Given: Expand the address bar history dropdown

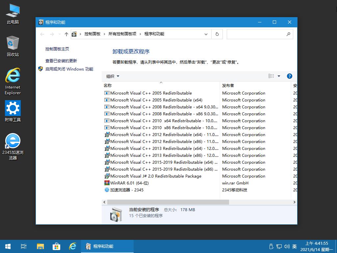Looking at the screenshot, I should [206, 34].
